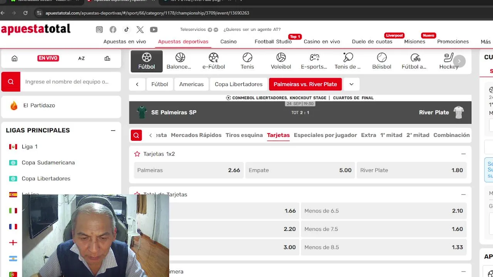Screen dimensions: 493x277
Task: Collapse the Ligas Principales section
Action: (x=113, y=130)
